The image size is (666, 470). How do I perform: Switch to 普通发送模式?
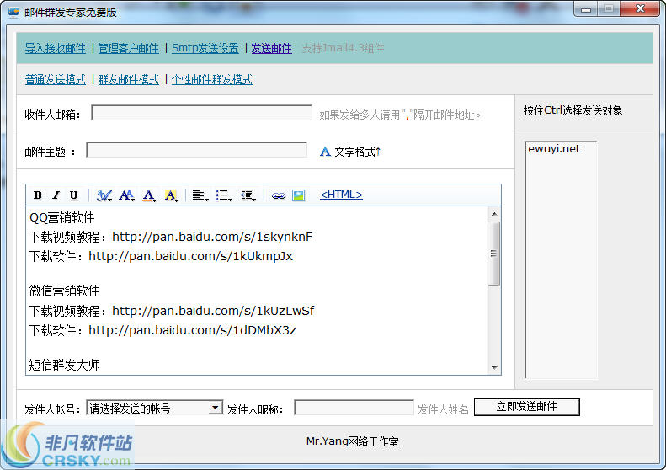56,79
